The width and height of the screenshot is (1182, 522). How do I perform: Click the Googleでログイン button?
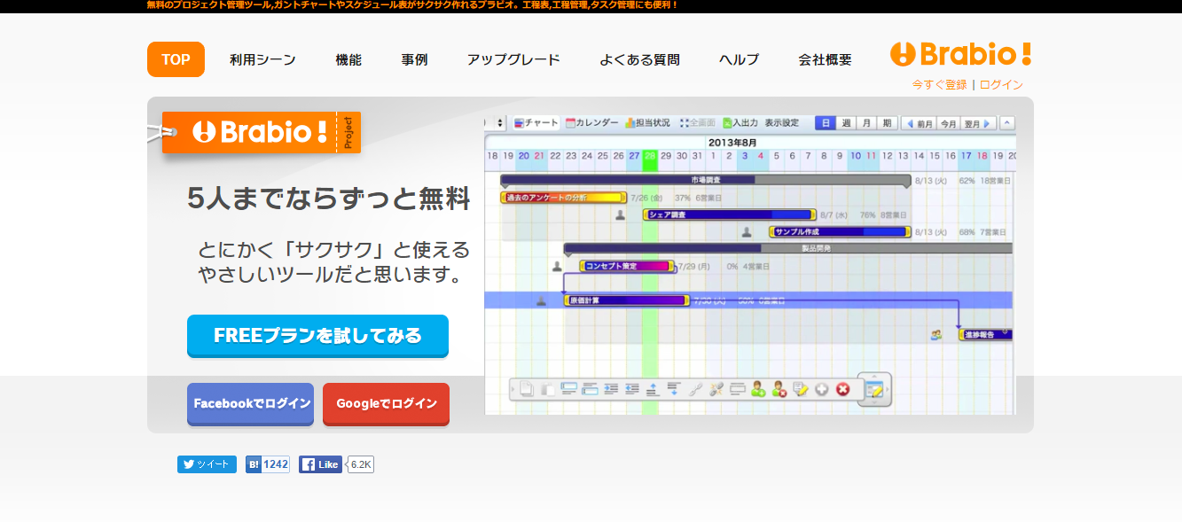(x=386, y=404)
